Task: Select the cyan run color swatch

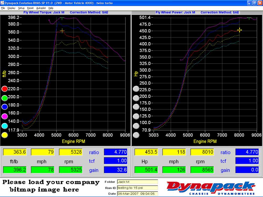Action: [4, 126]
